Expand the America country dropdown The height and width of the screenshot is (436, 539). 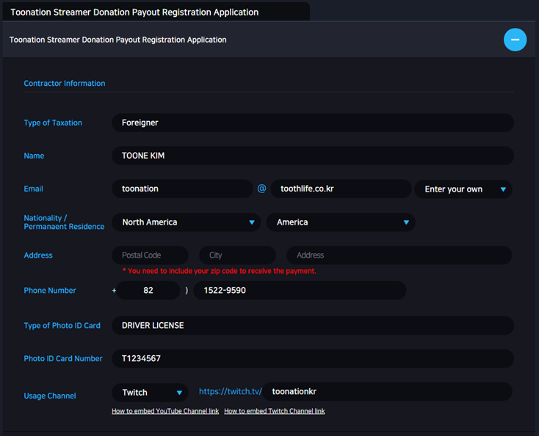341,222
